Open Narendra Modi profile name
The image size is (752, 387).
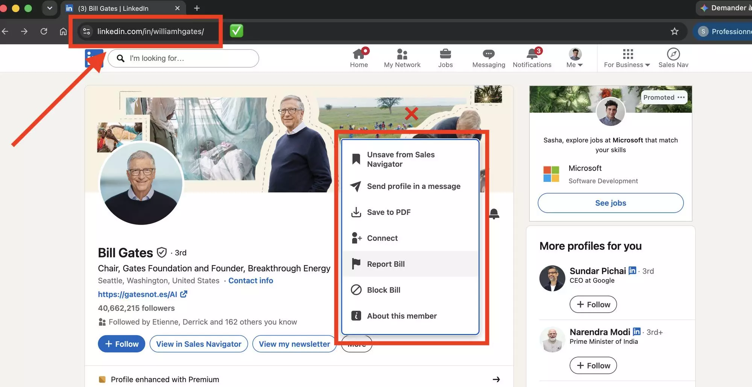click(600, 332)
